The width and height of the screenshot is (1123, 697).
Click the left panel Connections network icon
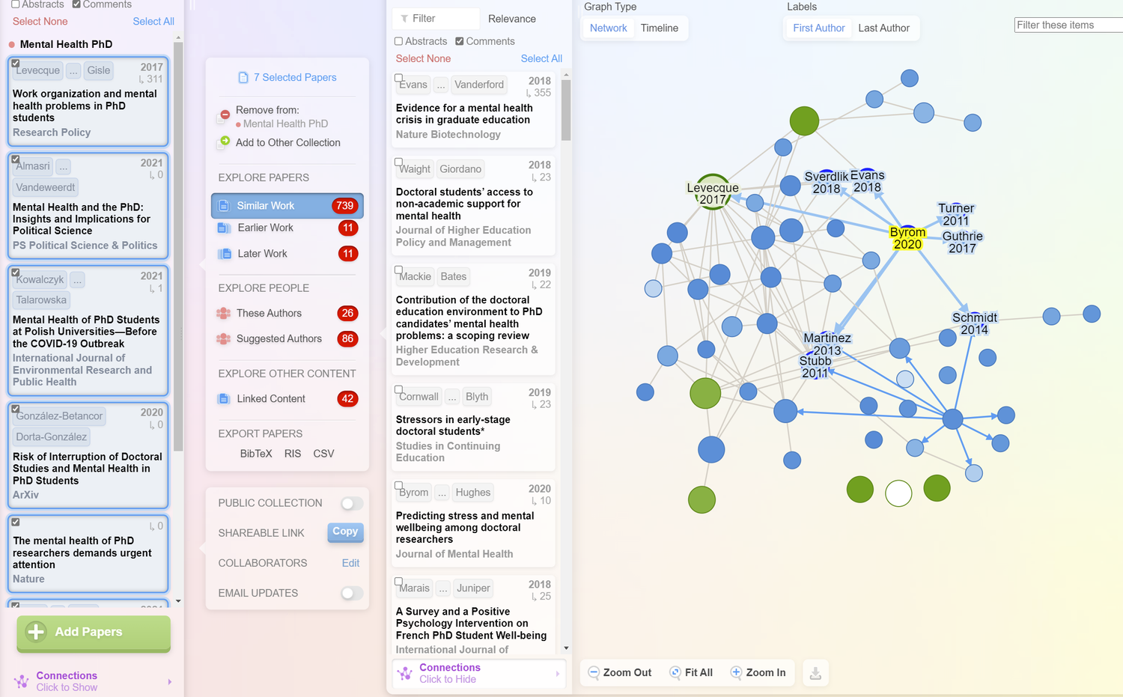(21, 681)
